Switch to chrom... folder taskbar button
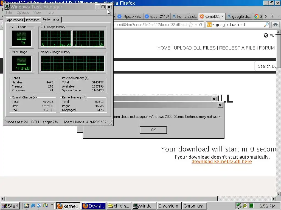281x210 pixels. (119, 206)
